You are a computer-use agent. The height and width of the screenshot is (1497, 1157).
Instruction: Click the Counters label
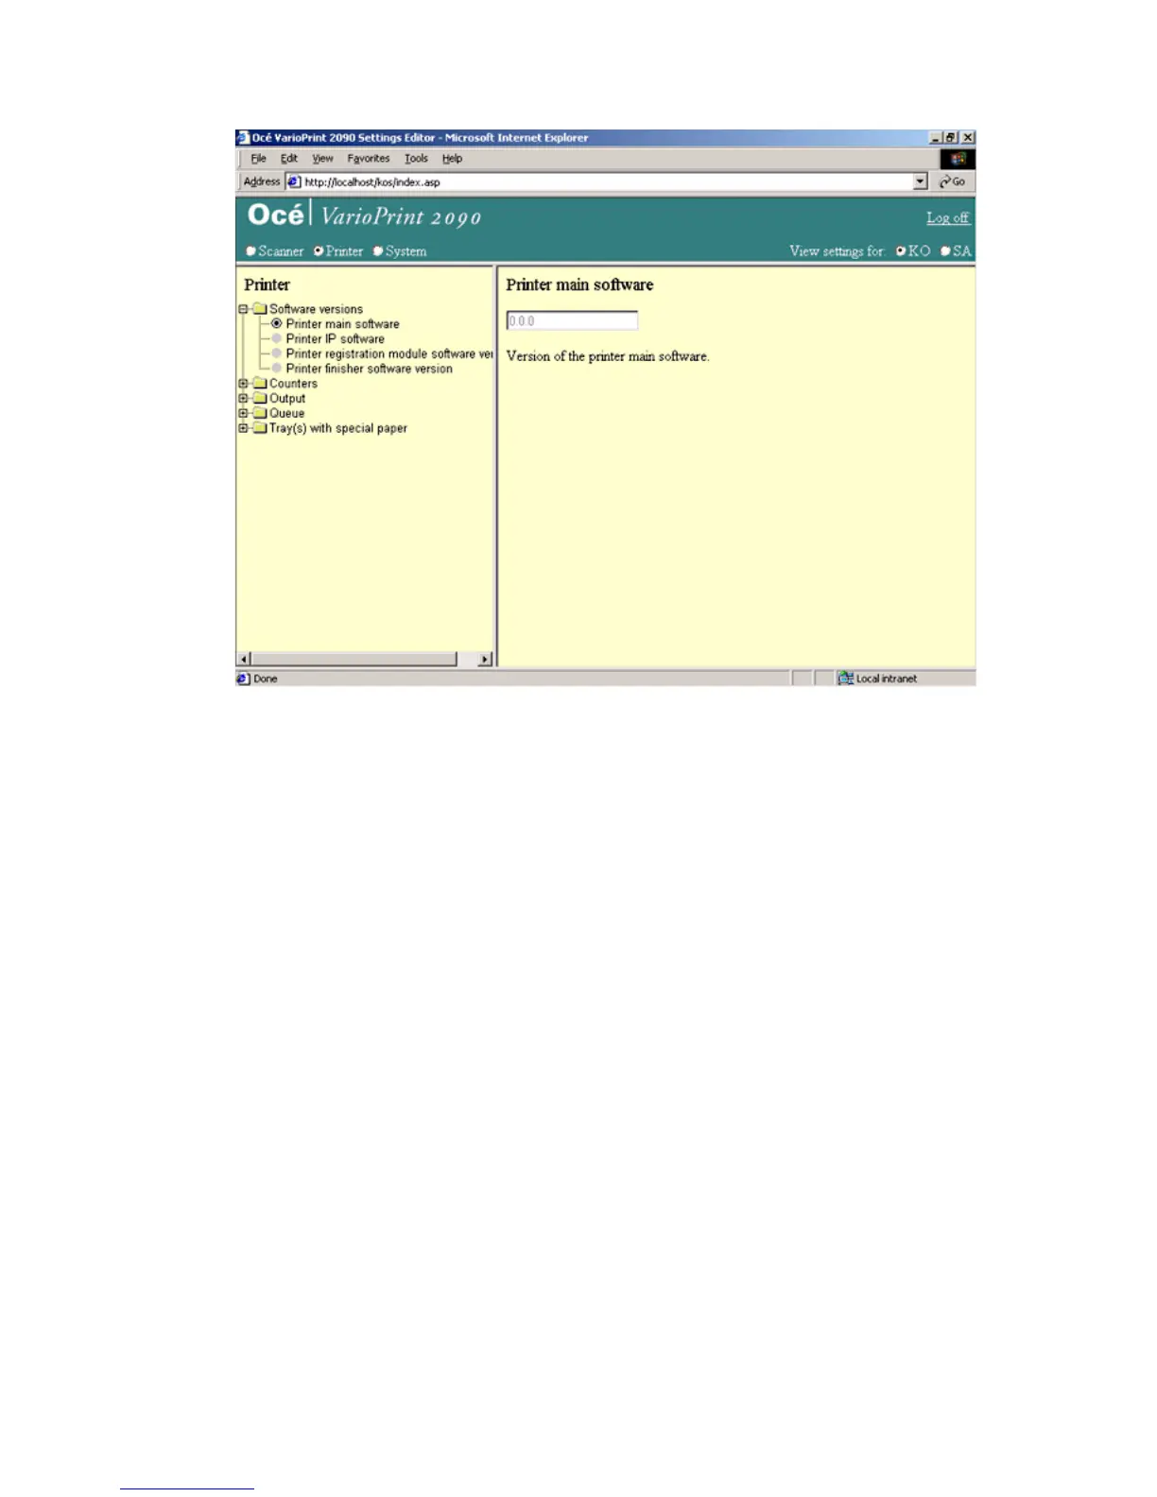(293, 384)
